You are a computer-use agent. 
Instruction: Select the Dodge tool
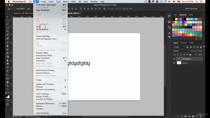pos(7,64)
